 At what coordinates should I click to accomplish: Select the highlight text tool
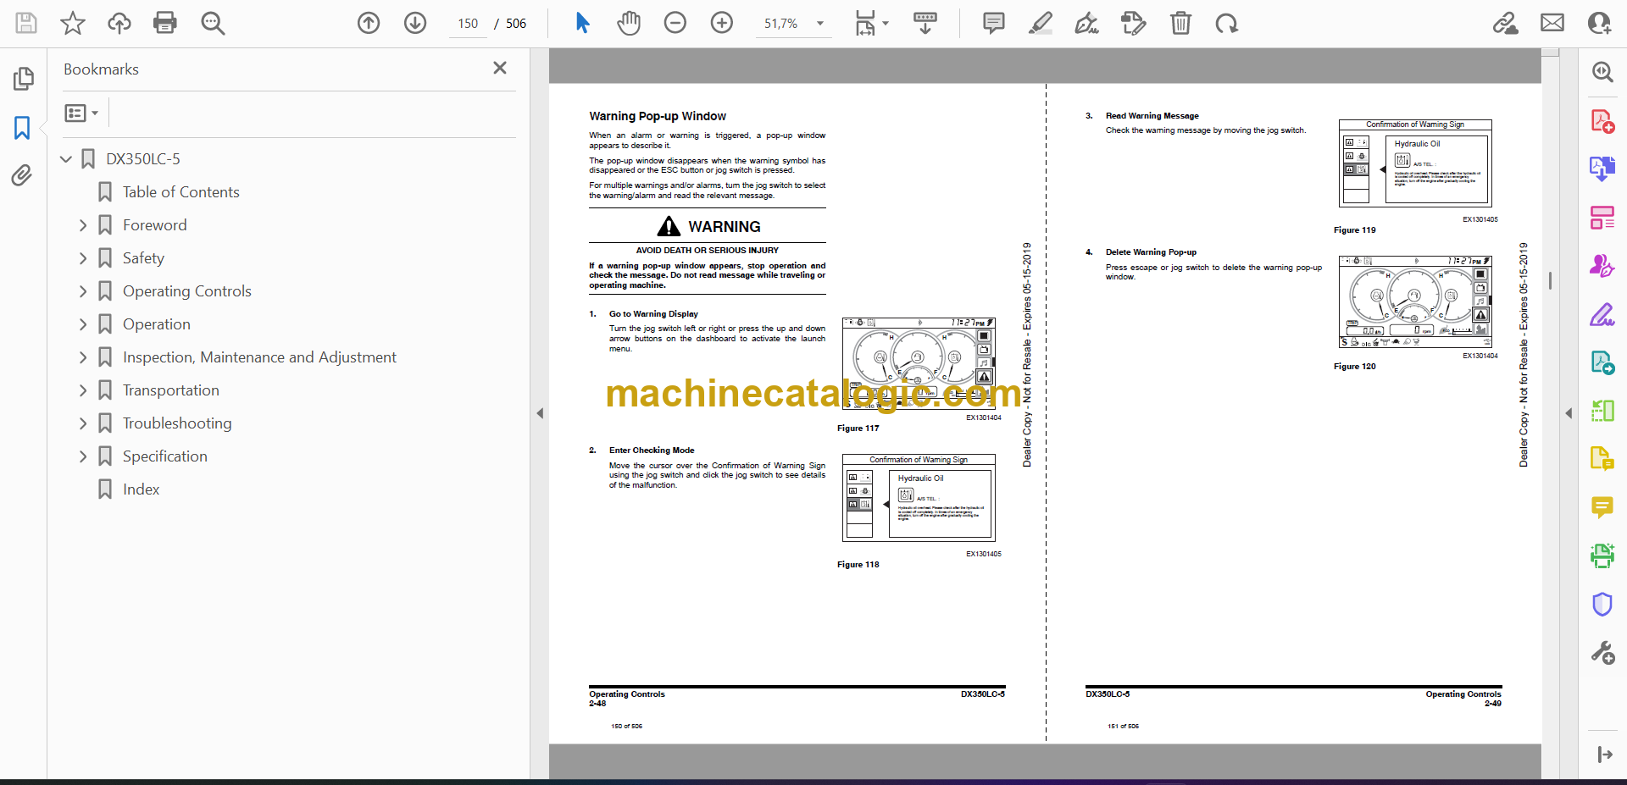click(x=1041, y=23)
